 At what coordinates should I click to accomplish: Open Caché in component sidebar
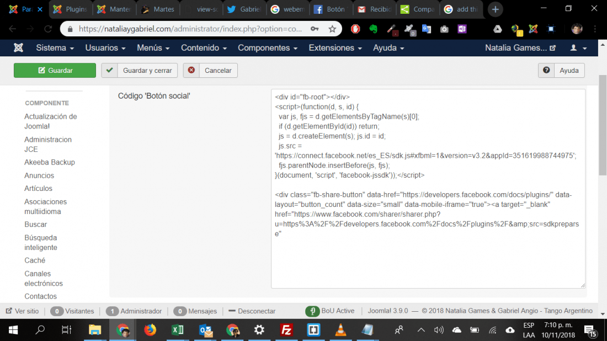pyautogui.click(x=35, y=260)
